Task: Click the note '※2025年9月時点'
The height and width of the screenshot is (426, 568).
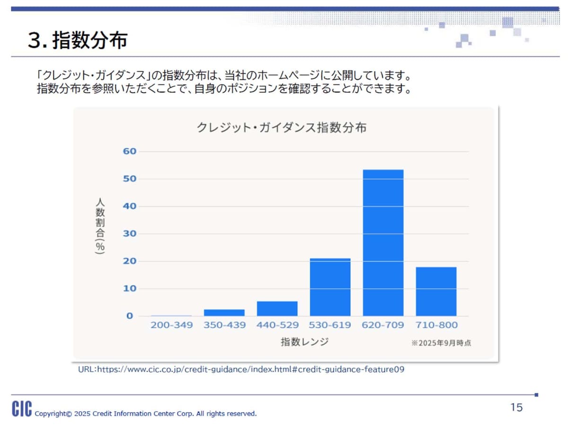Action: point(441,343)
